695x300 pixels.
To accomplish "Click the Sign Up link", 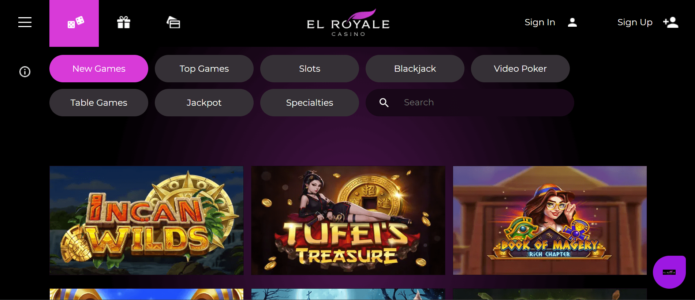I will pos(635,22).
